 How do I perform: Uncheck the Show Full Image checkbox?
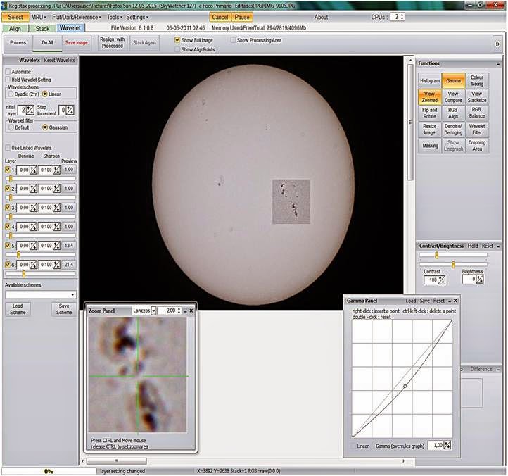pyautogui.click(x=177, y=40)
